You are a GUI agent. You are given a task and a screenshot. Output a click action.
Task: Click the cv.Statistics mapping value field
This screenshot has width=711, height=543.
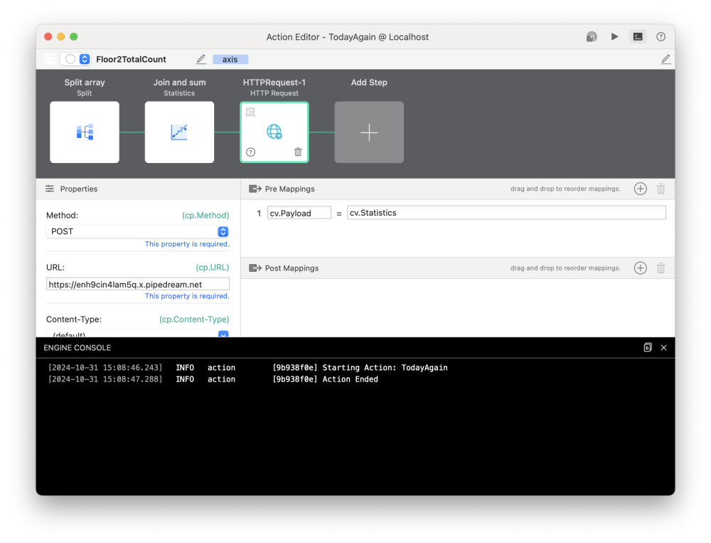click(506, 213)
